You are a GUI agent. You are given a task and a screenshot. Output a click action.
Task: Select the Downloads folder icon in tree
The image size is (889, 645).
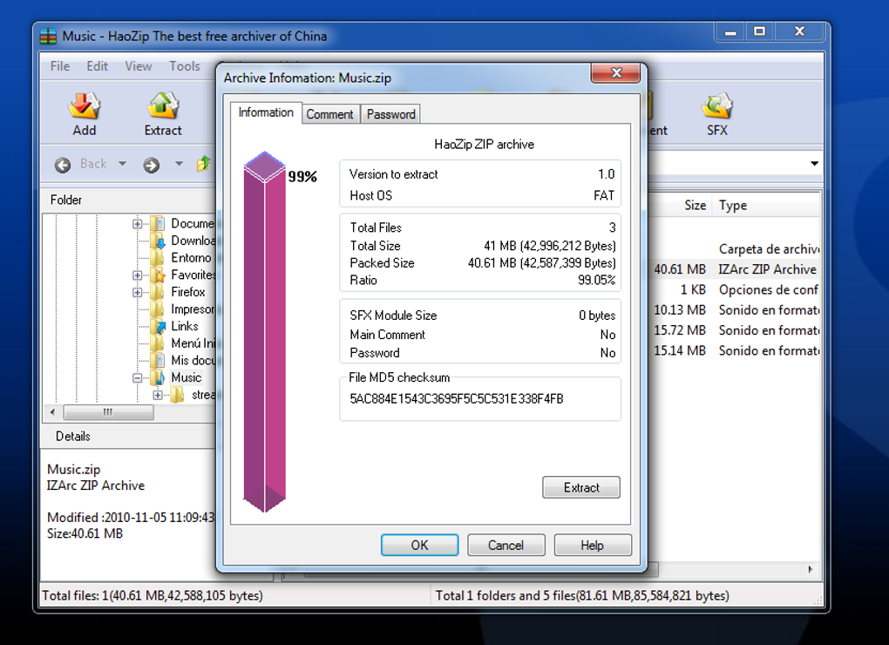click(158, 241)
